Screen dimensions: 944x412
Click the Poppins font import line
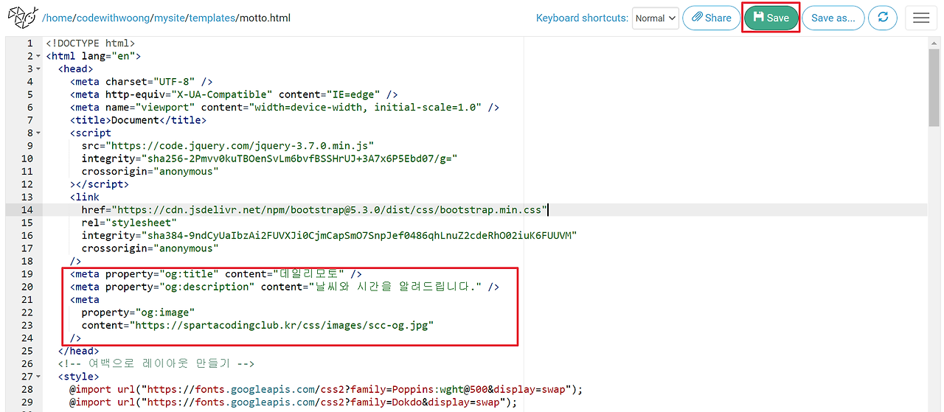pos(327,389)
